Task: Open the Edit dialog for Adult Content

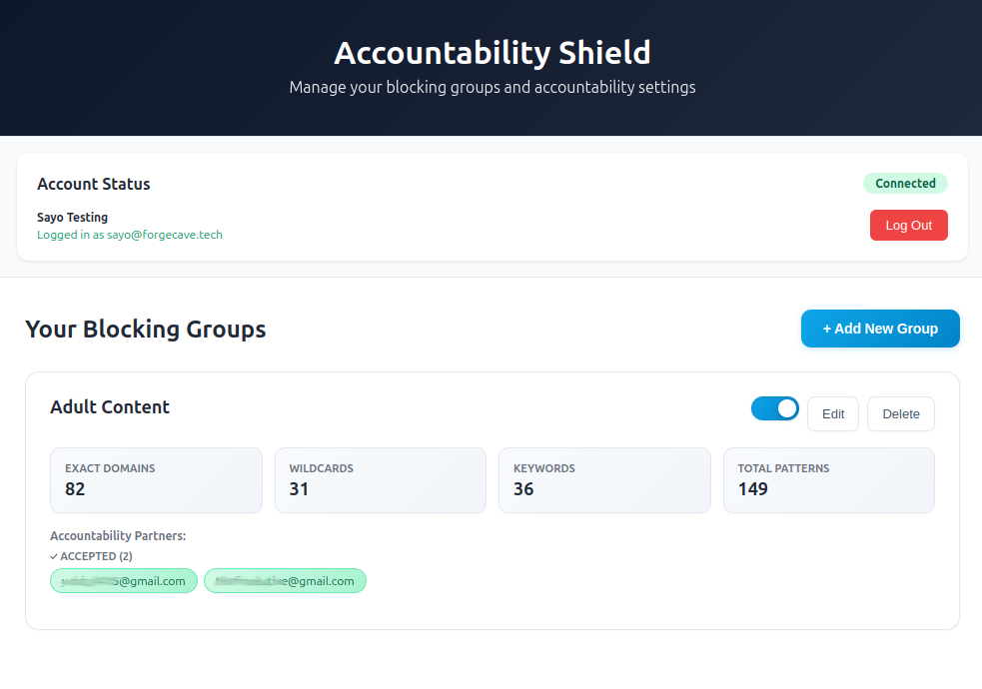Action: pos(832,413)
